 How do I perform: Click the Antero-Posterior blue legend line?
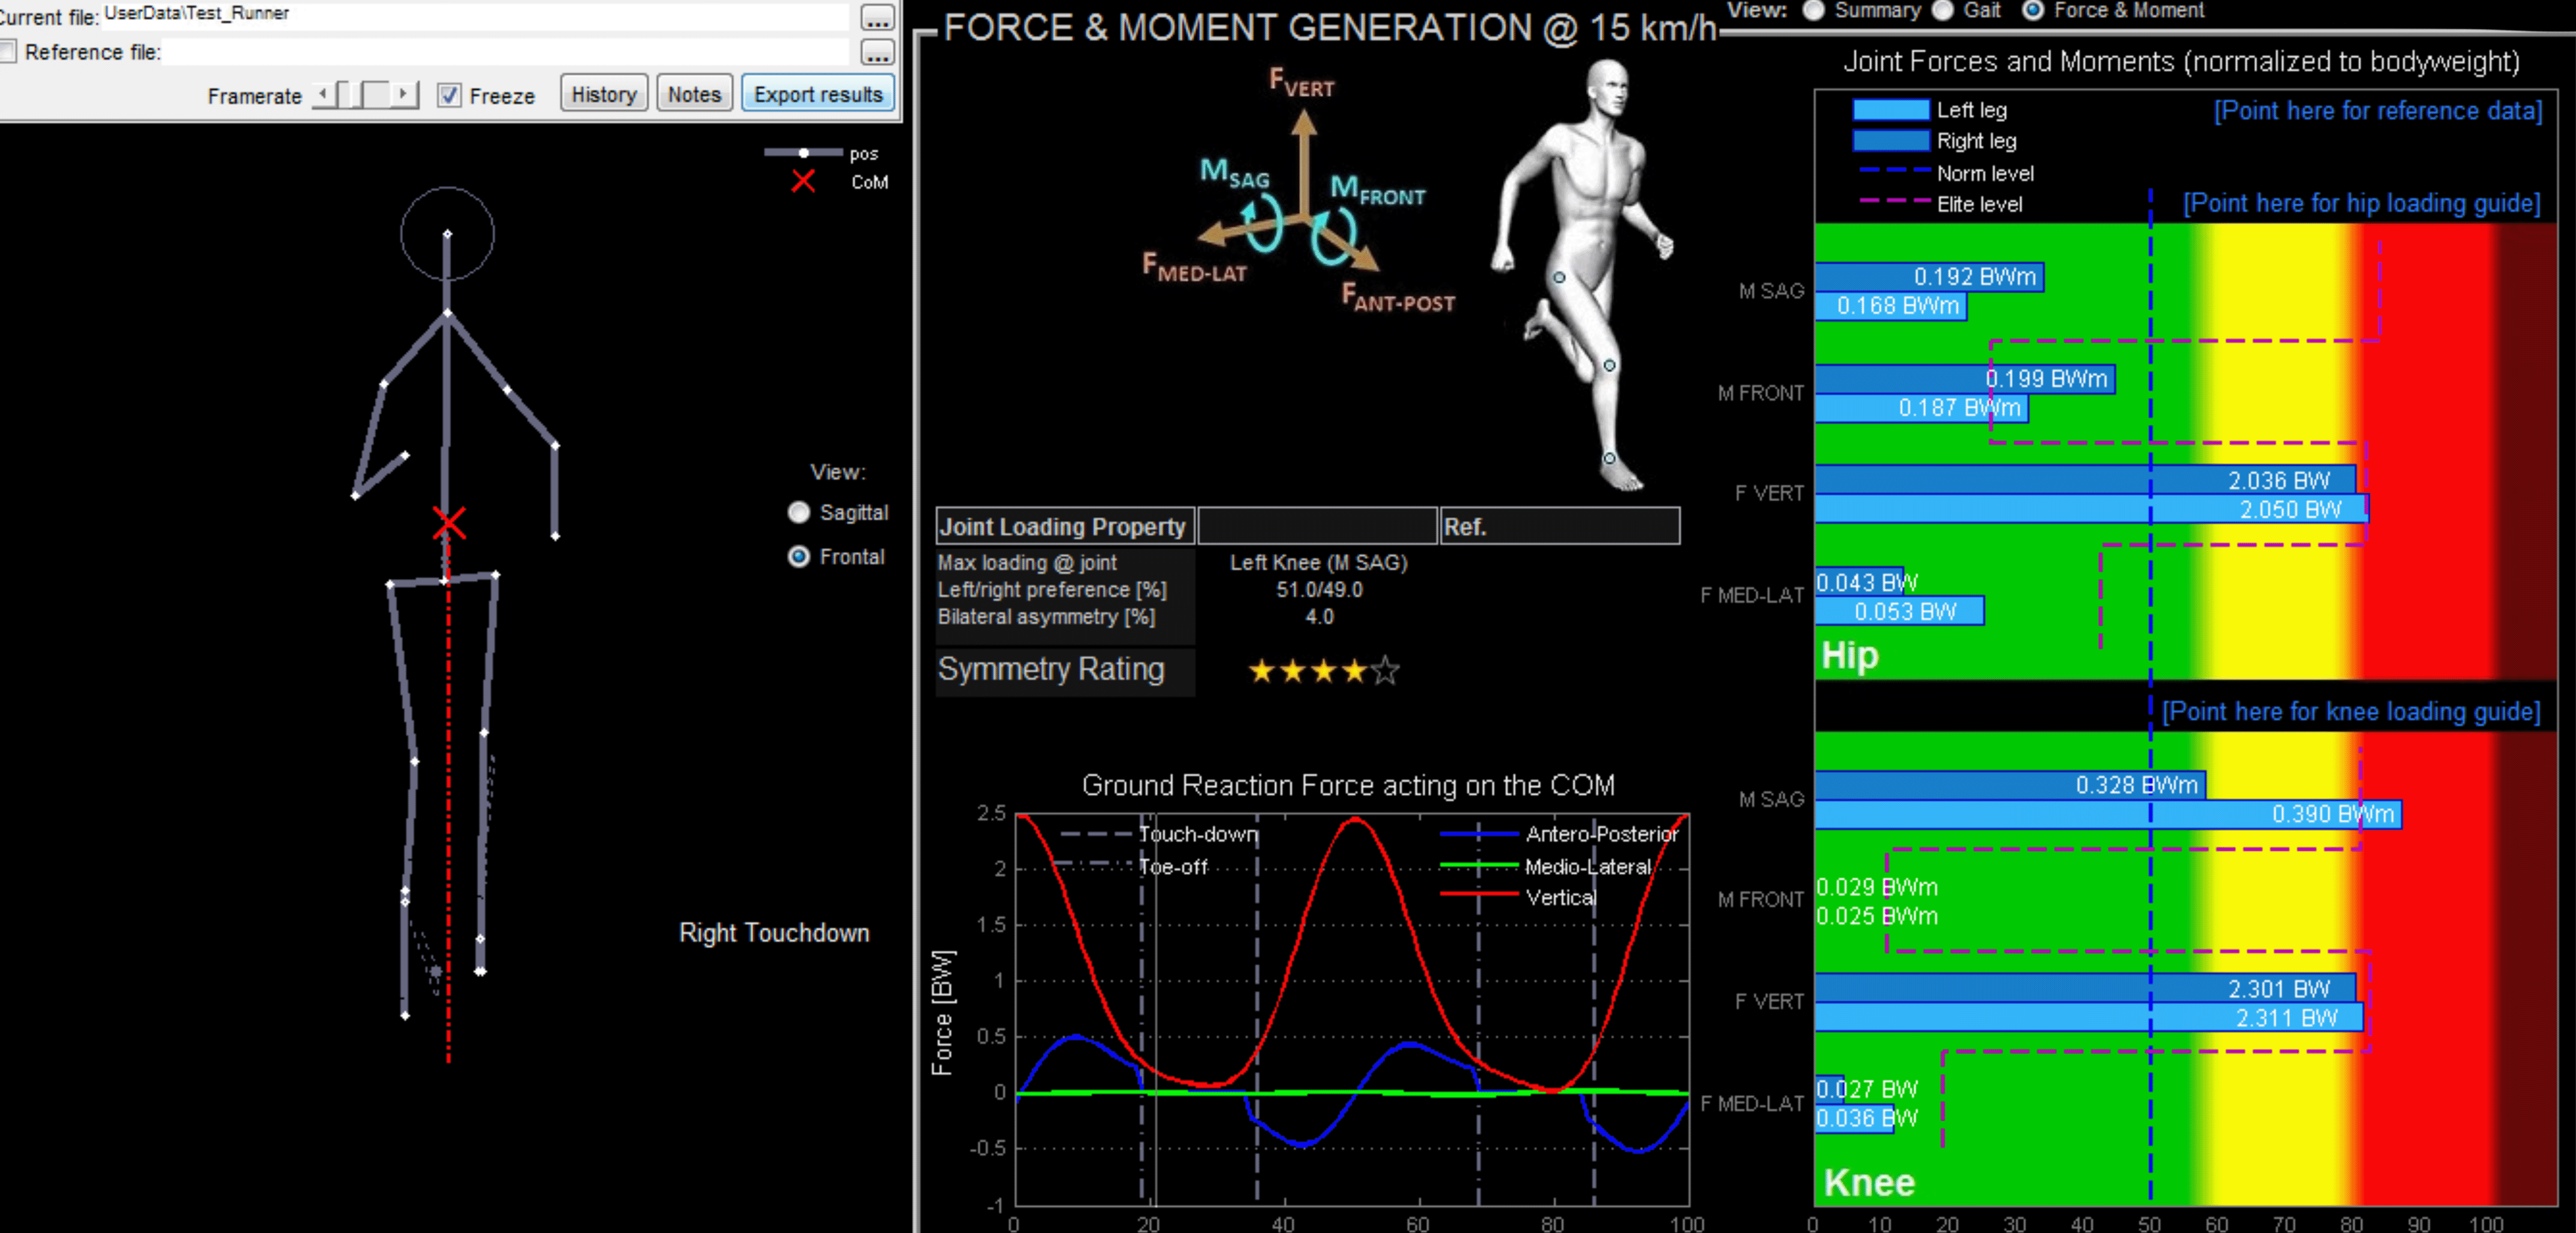[1478, 833]
